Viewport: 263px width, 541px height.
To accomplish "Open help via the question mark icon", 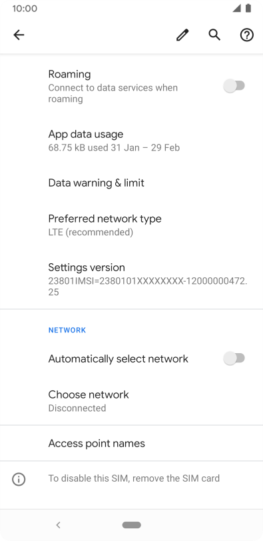I will (247, 35).
